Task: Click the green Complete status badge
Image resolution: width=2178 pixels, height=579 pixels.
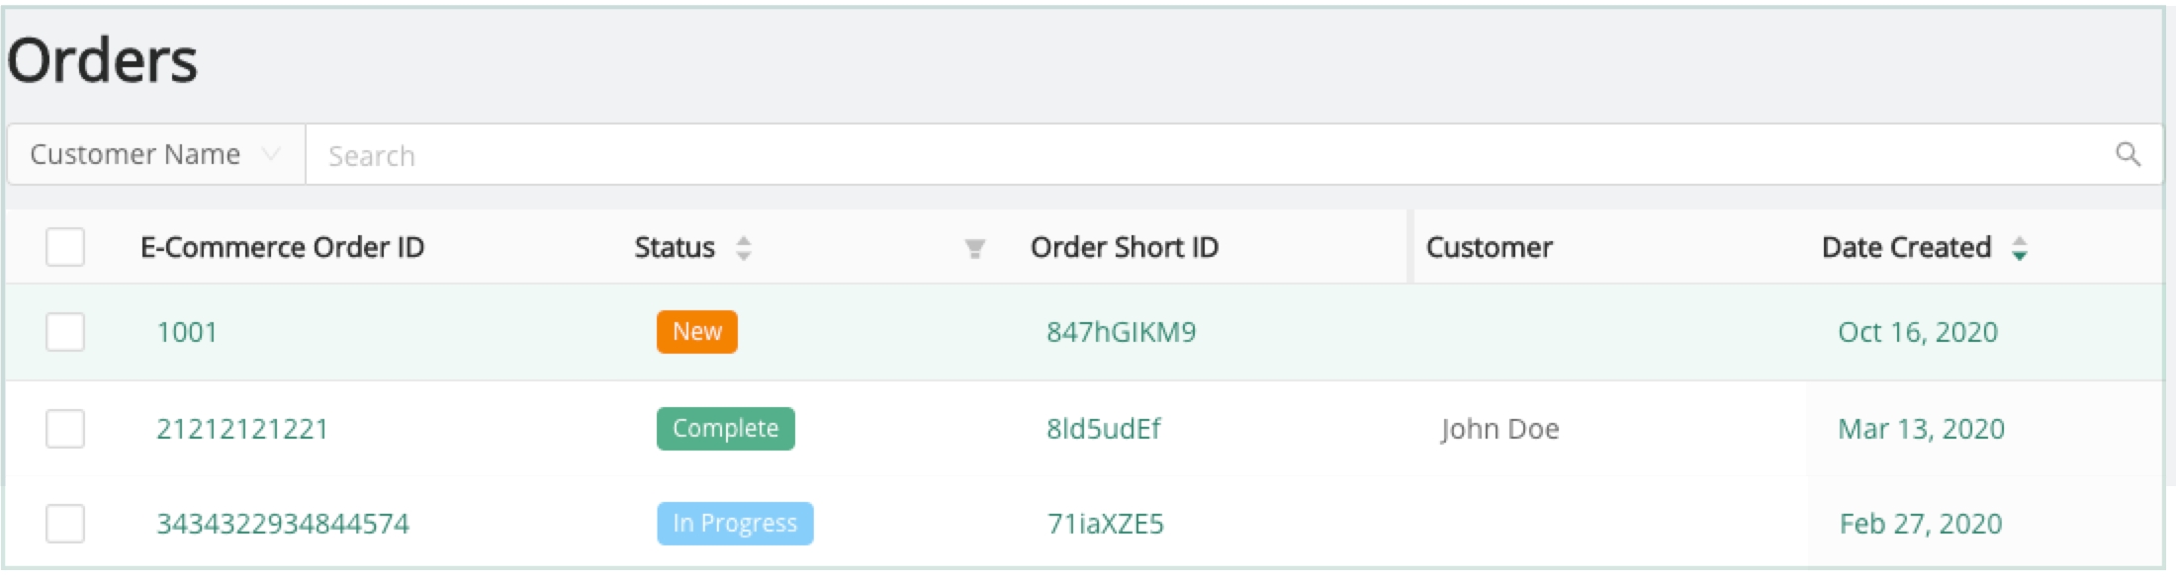Action: point(725,429)
